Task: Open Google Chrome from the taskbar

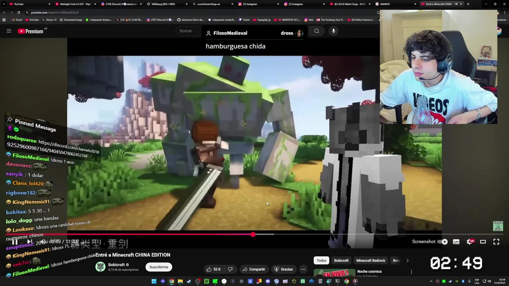Action: 171,281
